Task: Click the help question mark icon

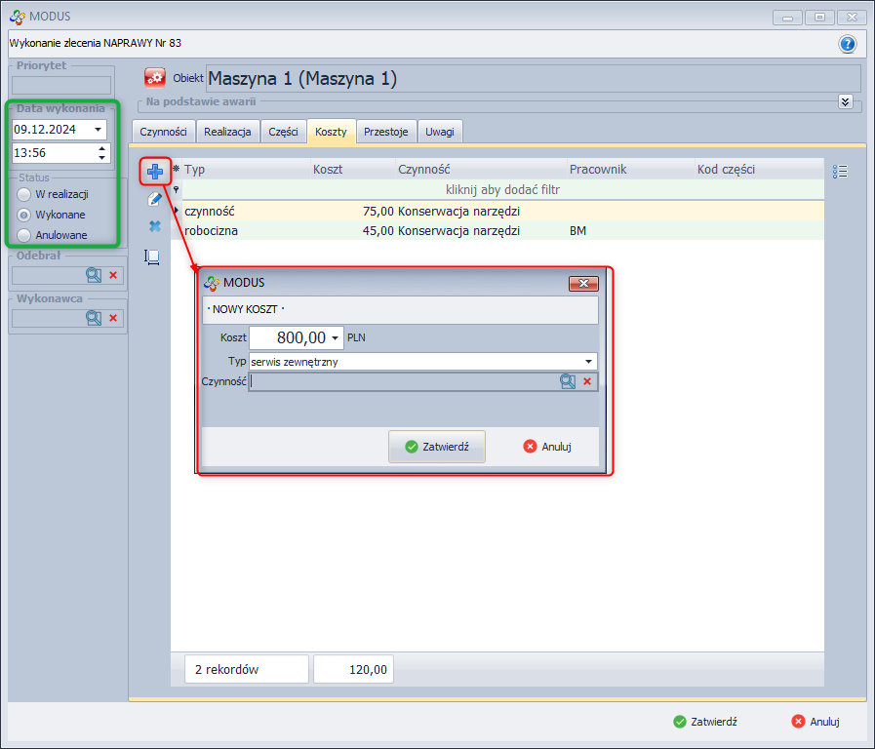Action: [847, 44]
